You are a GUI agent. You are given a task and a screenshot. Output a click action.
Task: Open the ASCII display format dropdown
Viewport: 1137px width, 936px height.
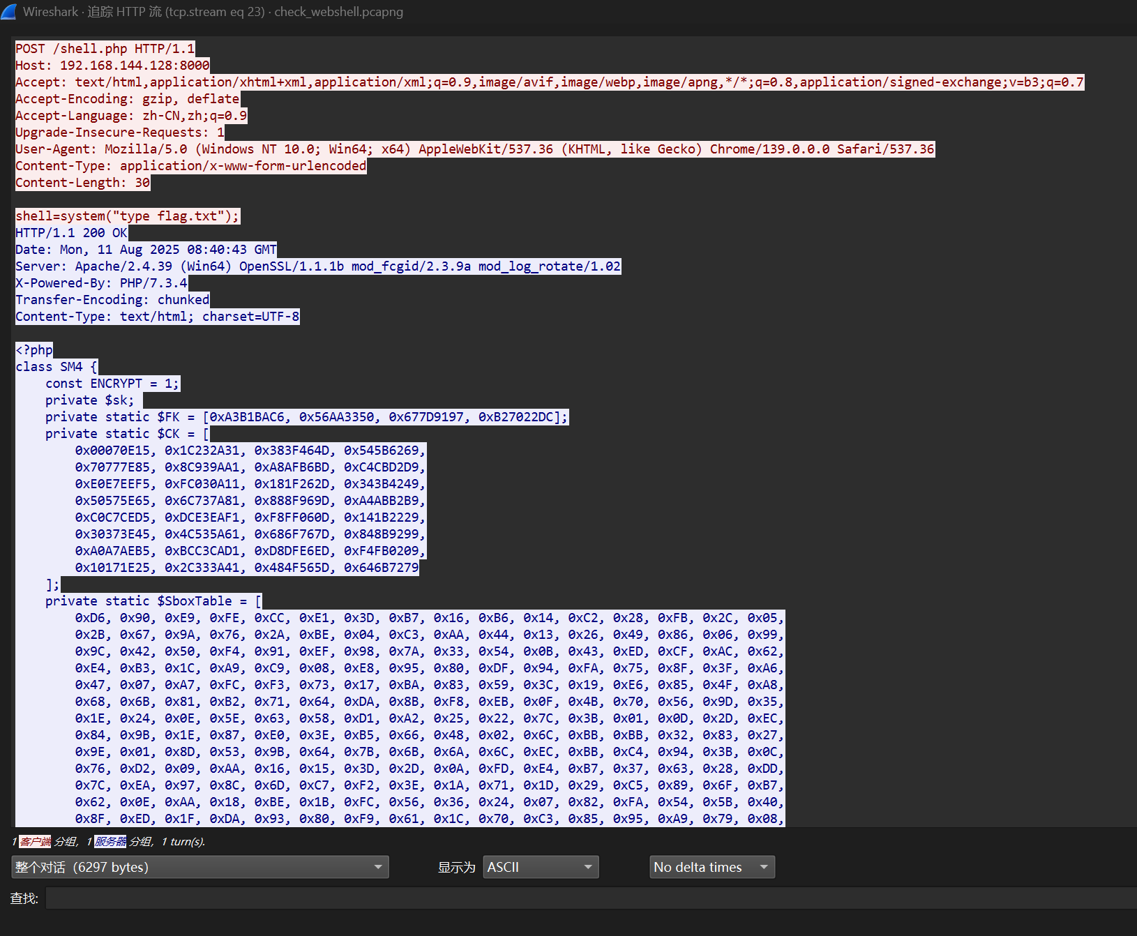pyautogui.click(x=541, y=867)
